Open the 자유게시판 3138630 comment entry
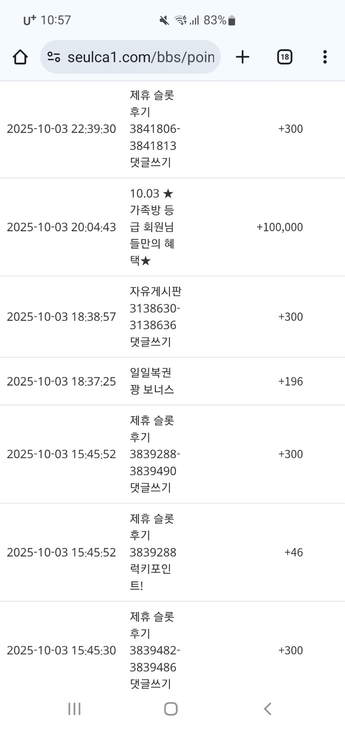The height and width of the screenshot is (730, 345). (155, 316)
